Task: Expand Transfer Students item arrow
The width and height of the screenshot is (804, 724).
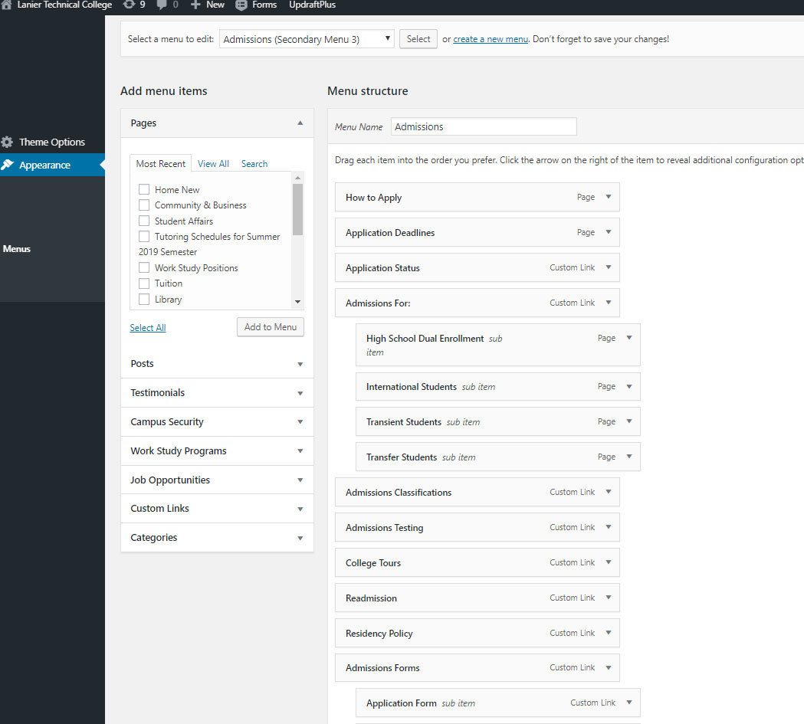Action: [629, 457]
